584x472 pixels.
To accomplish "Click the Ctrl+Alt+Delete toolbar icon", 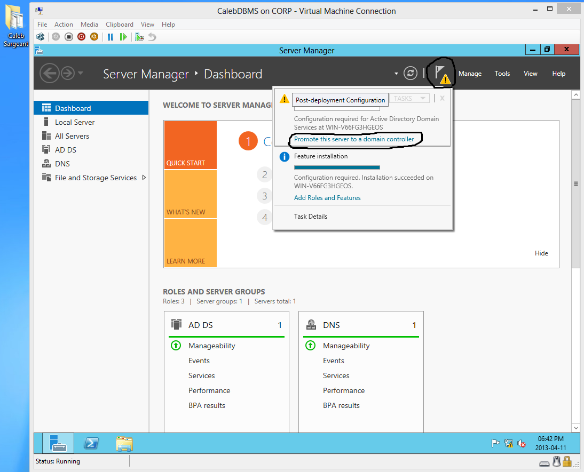I will 40,37.
